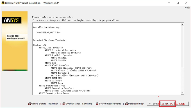Click the 'ANSYS Autodyn' entry
The width and height of the screenshot is (191, 108).
[x=59, y=58]
